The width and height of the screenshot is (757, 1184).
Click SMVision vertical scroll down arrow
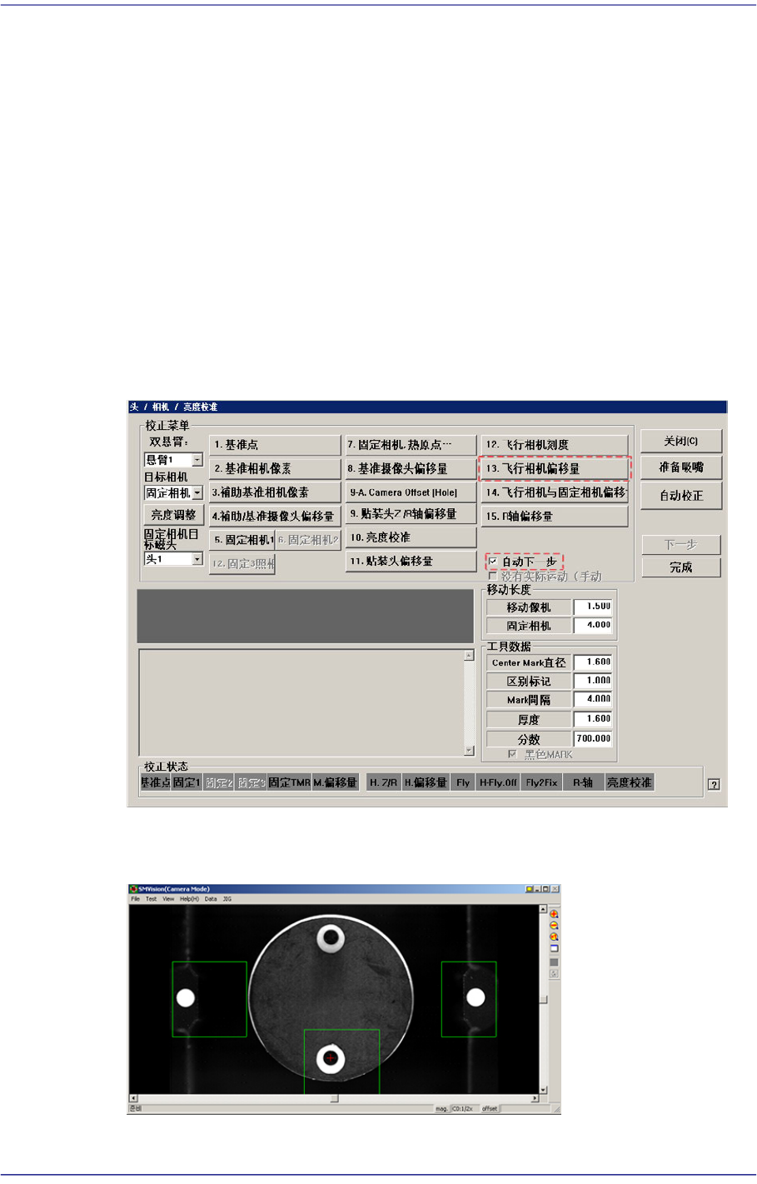[x=543, y=1090]
